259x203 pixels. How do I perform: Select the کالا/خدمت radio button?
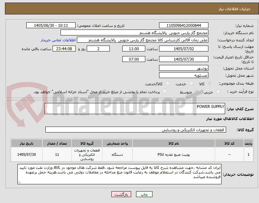coord(167,83)
